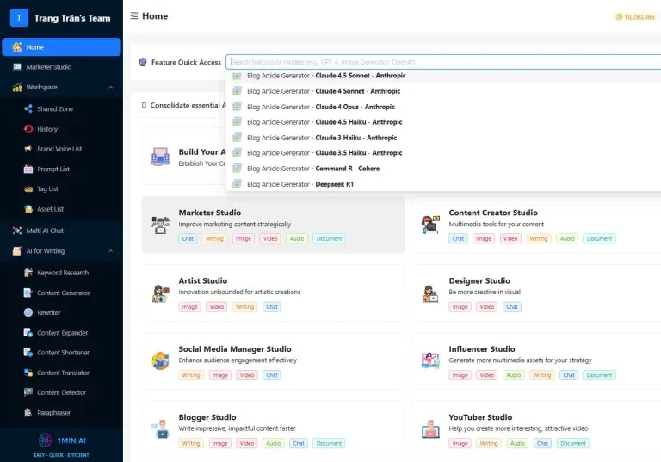Click the Rewriter icon

click(x=28, y=312)
